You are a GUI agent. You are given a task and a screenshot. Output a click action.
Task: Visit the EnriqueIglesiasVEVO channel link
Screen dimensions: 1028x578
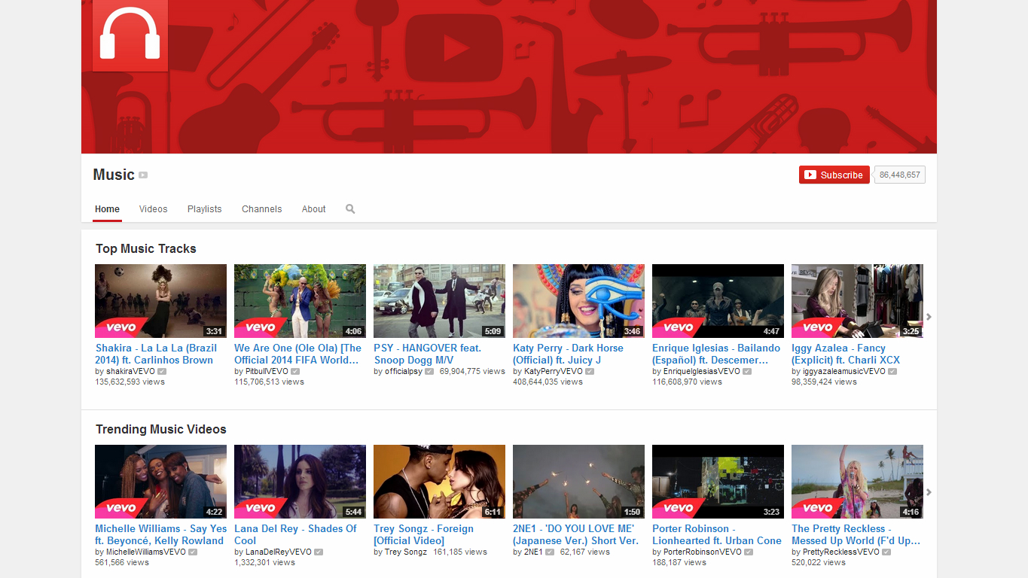(696, 372)
